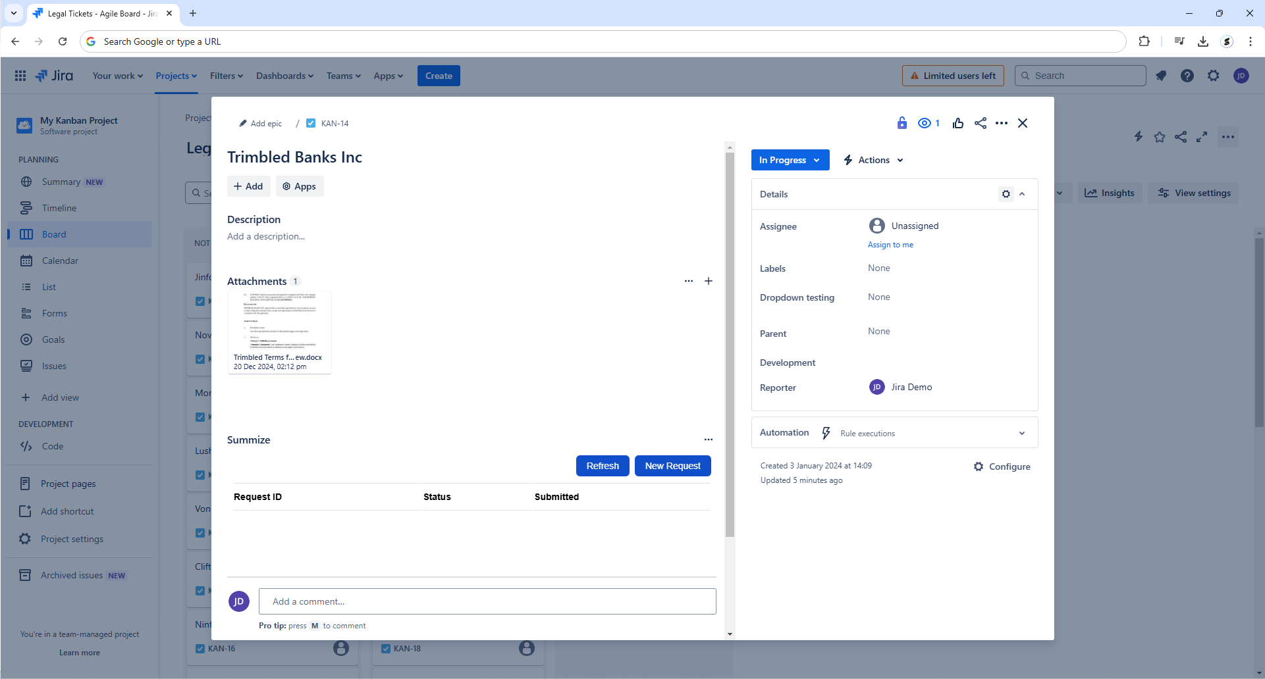This screenshot has height=679, width=1265.
Task: Open Timeline in the sidebar
Action: tap(80, 208)
